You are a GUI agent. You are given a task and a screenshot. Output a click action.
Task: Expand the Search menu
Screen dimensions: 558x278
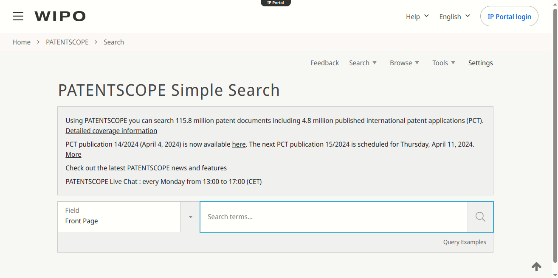coord(363,63)
